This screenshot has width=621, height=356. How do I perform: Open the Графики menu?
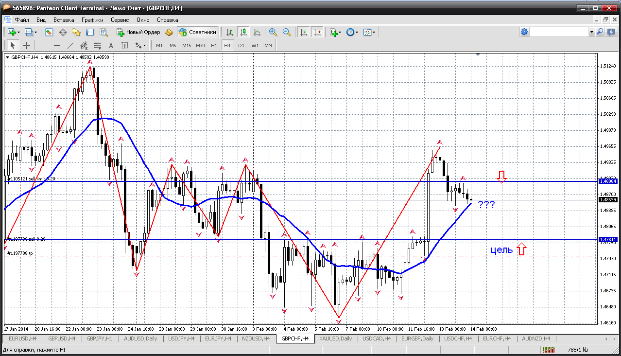point(92,20)
